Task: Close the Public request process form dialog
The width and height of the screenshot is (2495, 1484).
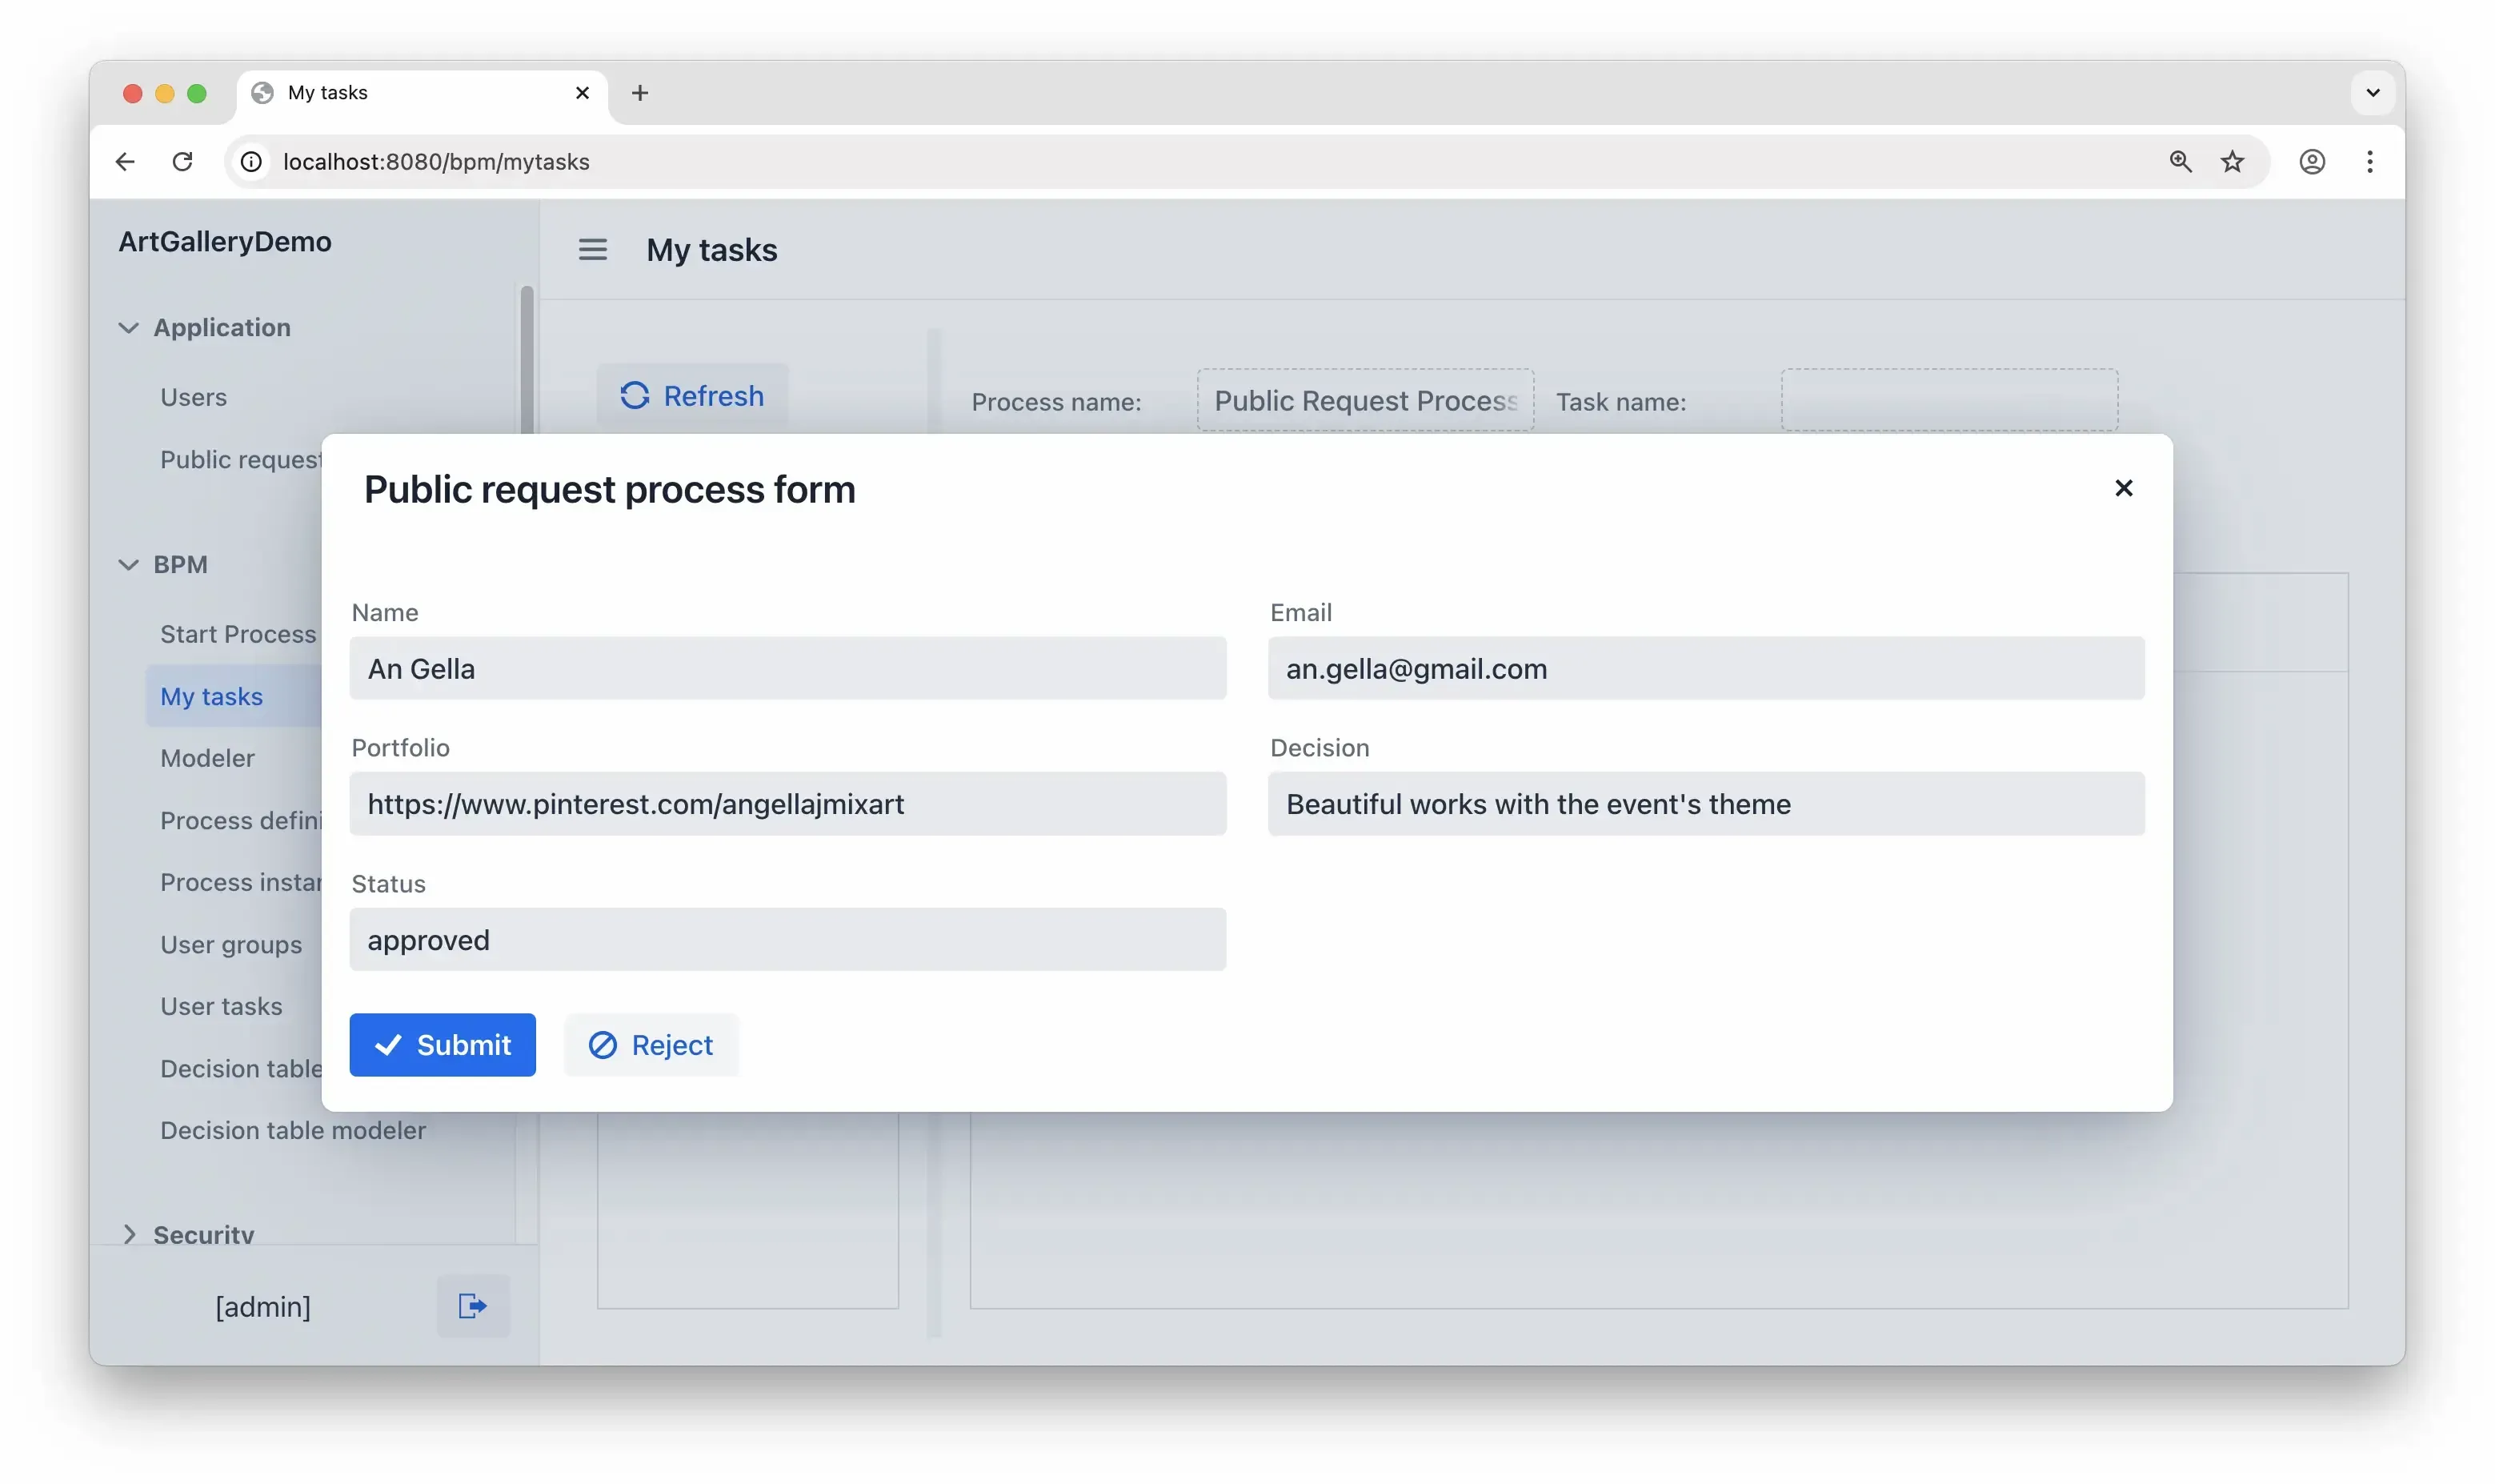Action: click(x=2123, y=488)
